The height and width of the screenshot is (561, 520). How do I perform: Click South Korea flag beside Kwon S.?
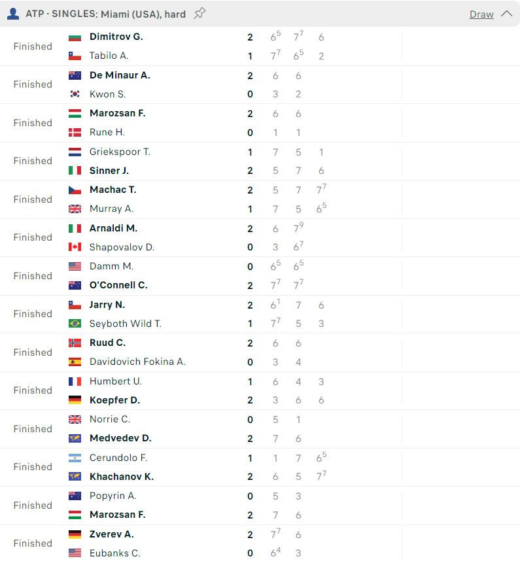tap(75, 94)
